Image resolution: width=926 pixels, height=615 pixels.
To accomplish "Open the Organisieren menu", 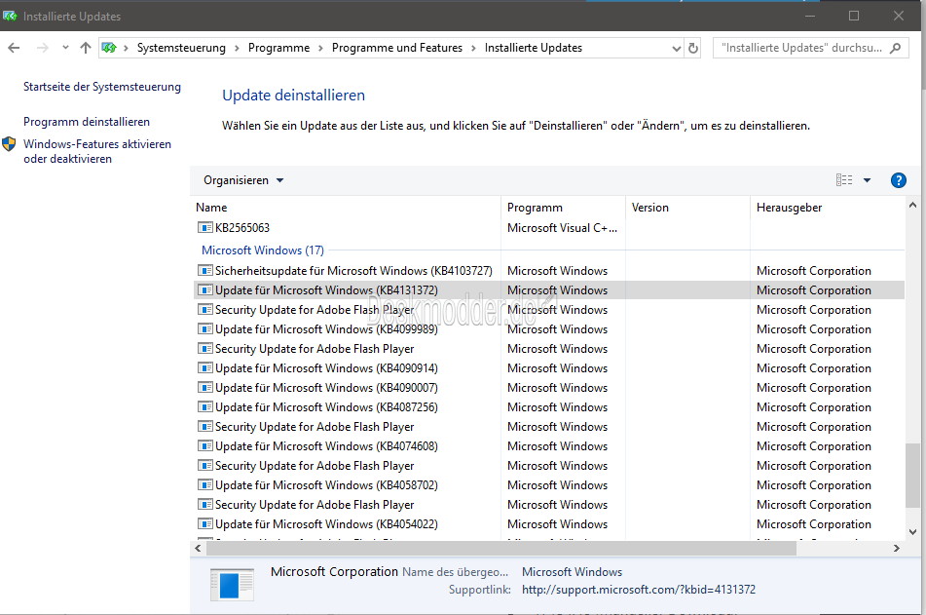I will [243, 180].
